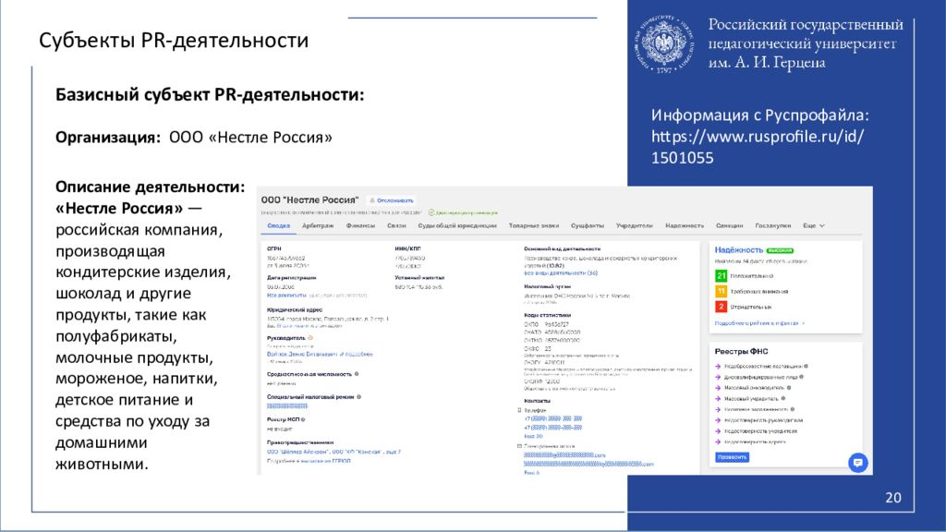The image size is (946, 532).
Task: Open the Госзакупки tab
Action: point(773,225)
